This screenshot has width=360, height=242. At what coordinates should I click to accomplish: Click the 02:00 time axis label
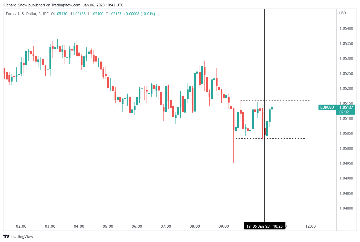[x=21, y=226]
